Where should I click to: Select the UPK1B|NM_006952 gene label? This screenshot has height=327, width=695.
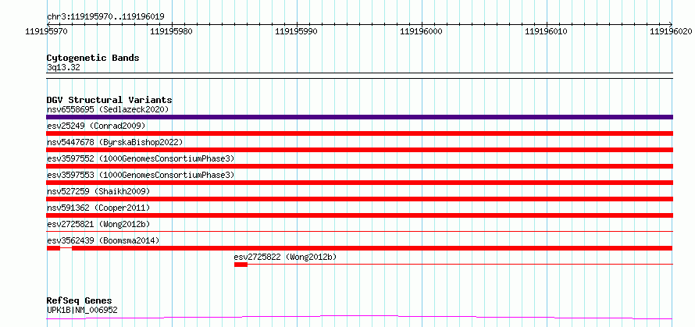82,310
